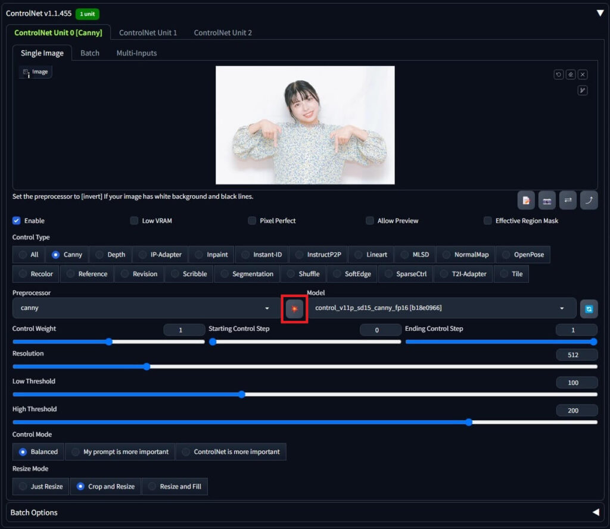Image resolution: width=610 pixels, height=529 pixels.
Task: Open the Model dropdown
Action: click(x=441, y=308)
